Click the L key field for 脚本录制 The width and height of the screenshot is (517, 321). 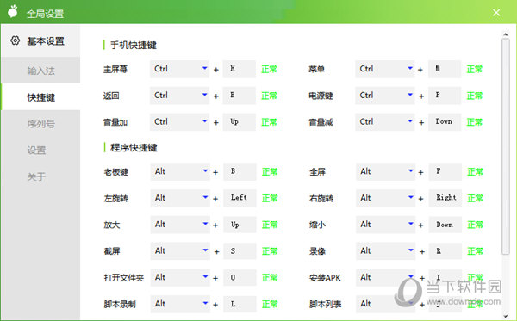(240, 304)
